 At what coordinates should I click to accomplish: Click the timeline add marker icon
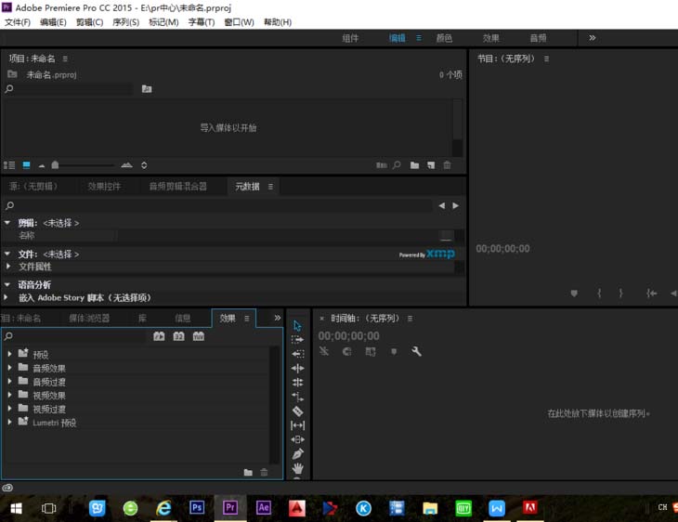click(394, 351)
